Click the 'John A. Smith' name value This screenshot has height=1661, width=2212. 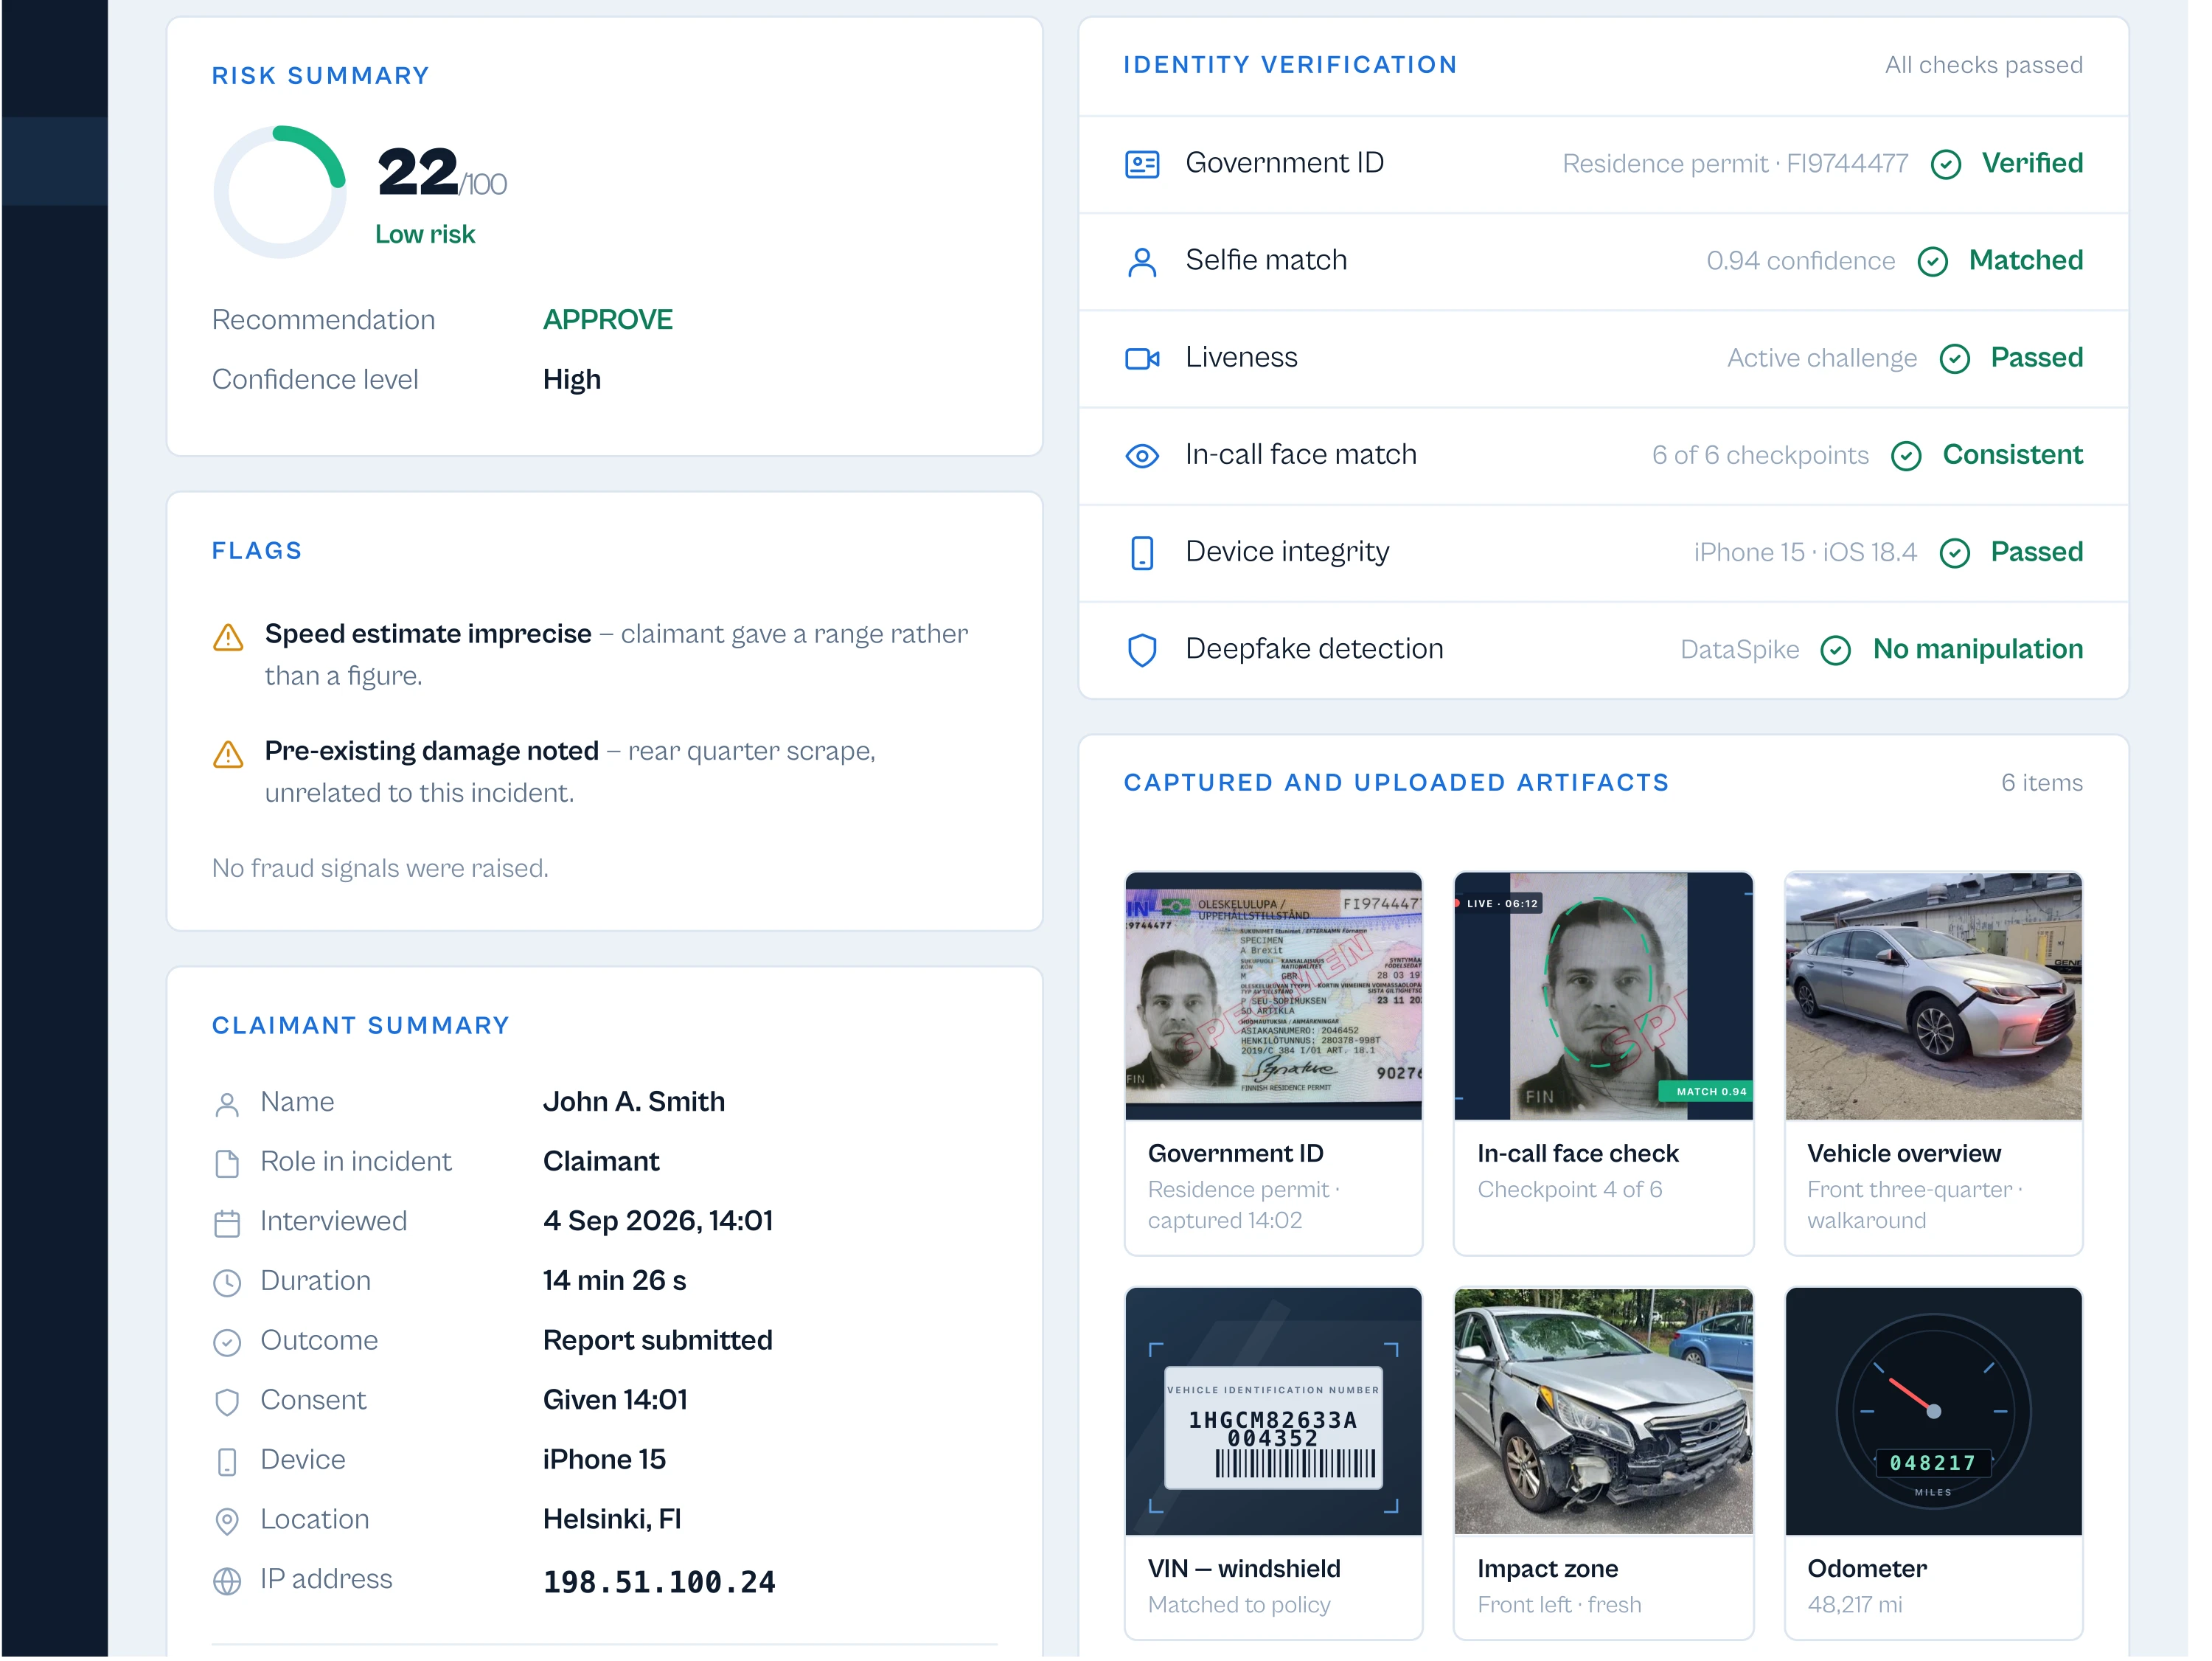[634, 1103]
